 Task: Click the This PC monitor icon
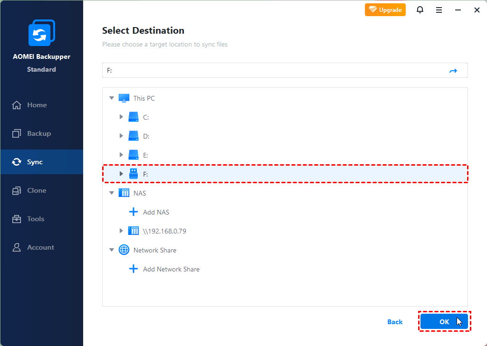(x=124, y=98)
